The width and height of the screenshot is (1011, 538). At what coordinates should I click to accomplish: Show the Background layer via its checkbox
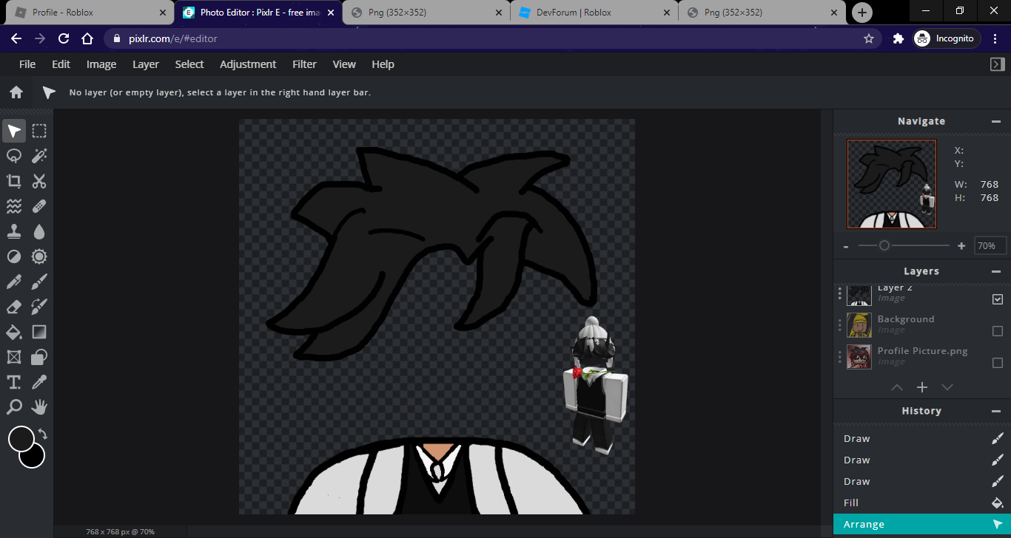(998, 331)
